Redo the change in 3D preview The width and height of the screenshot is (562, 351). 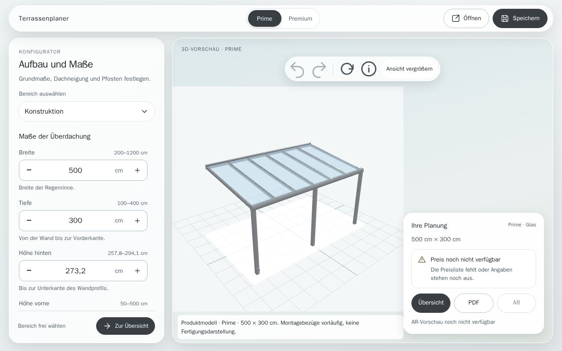[319, 69]
